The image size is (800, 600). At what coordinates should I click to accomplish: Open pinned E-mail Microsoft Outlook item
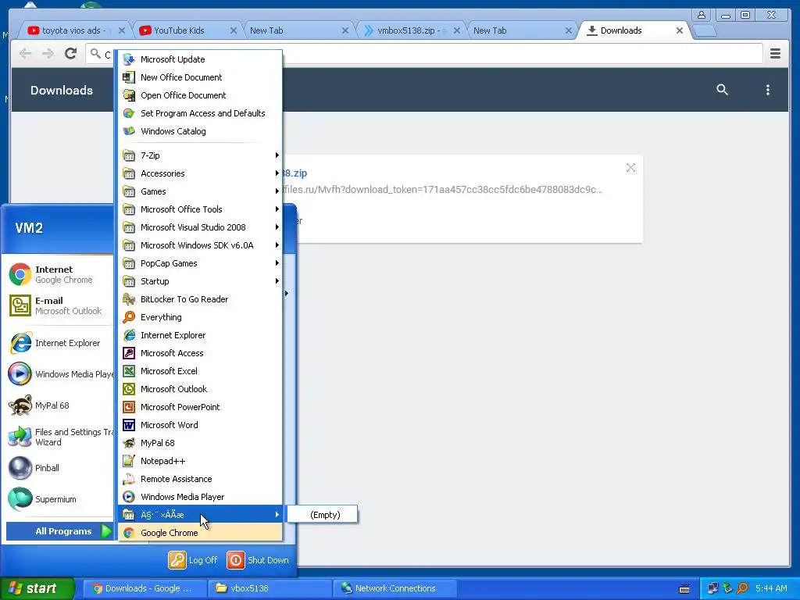[x=60, y=305]
